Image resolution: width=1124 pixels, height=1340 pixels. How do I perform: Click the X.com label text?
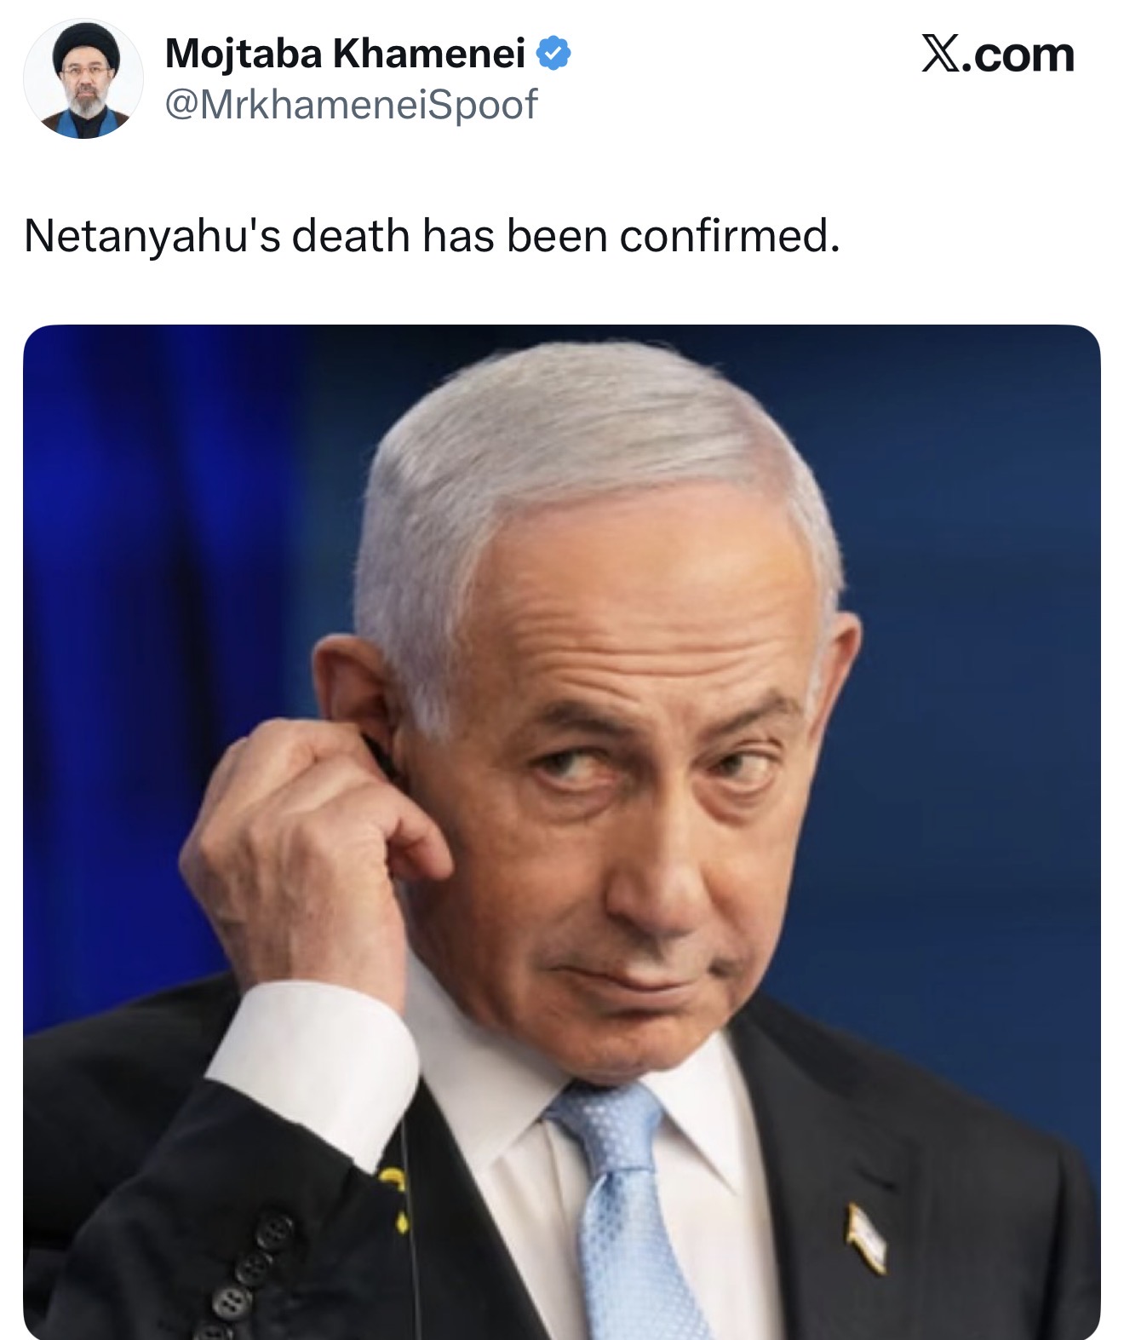[x=998, y=55]
